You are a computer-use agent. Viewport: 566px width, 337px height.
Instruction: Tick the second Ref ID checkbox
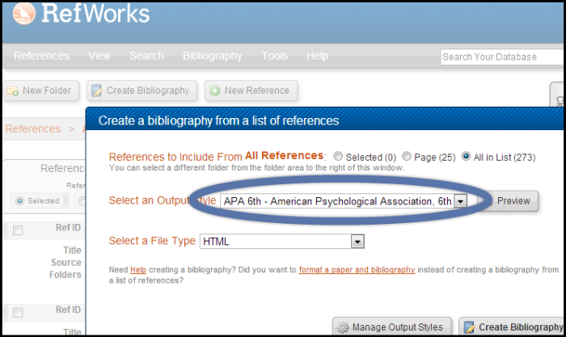[18, 313]
